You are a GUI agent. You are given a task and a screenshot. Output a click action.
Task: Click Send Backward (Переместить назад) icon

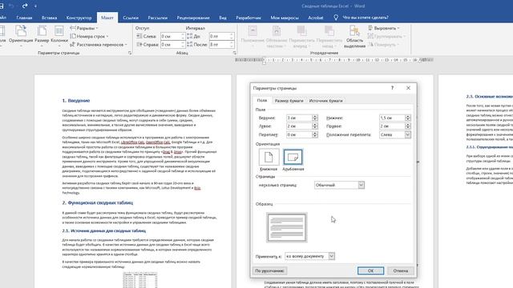tap(329, 37)
